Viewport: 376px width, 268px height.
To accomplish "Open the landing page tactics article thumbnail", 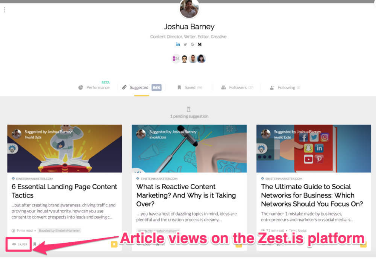I will 65,148.
